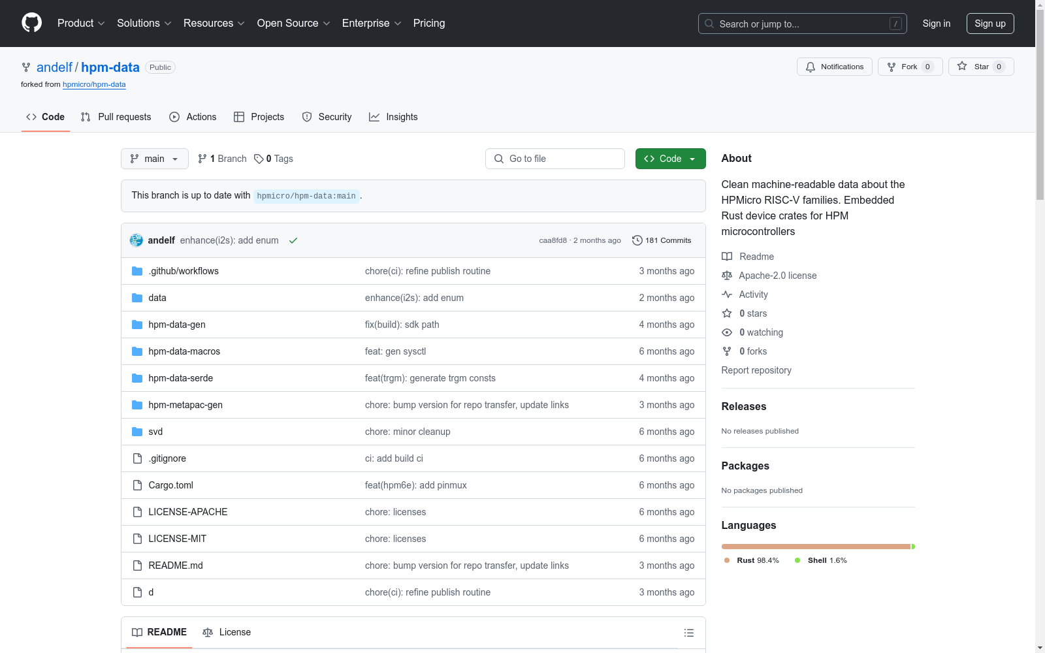
Task: Open the file named d
Action: (x=151, y=592)
